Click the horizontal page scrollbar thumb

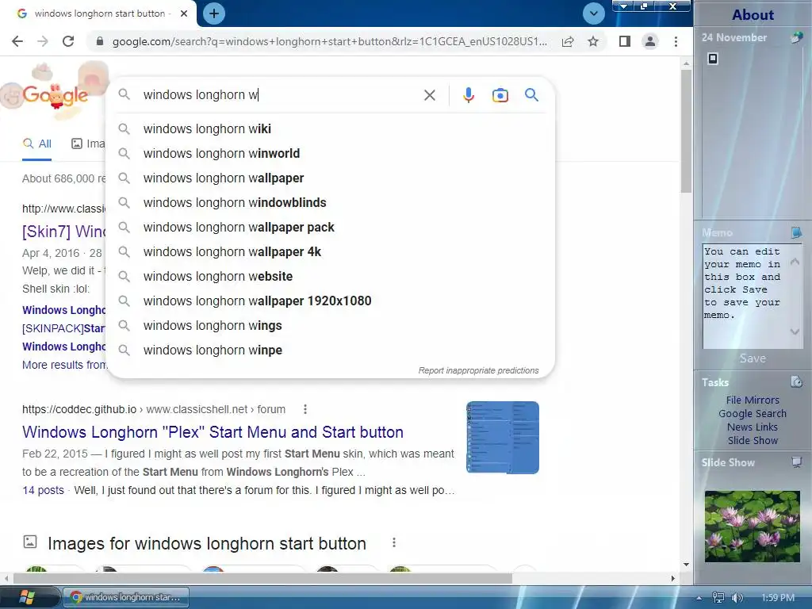point(262,578)
